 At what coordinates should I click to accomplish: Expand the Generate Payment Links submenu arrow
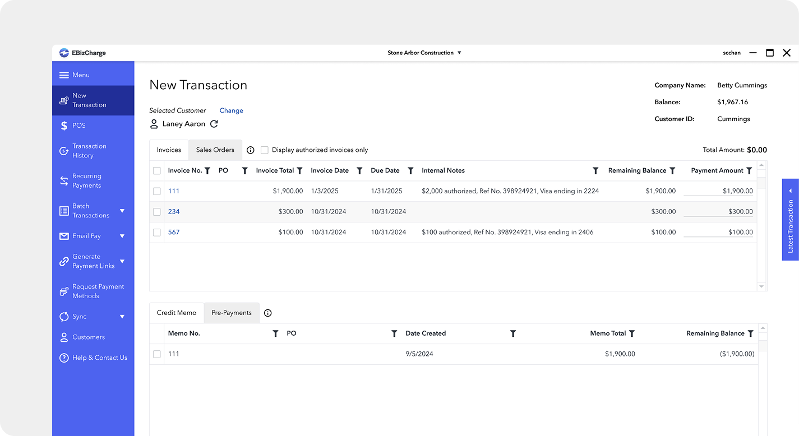pyautogui.click(x=122, y=261)
